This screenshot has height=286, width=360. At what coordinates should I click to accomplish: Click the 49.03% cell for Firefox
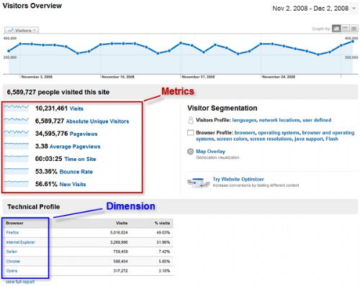pyautogui.click(x=163, y=233)
